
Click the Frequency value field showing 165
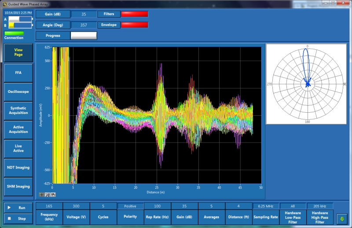point(49,206)
